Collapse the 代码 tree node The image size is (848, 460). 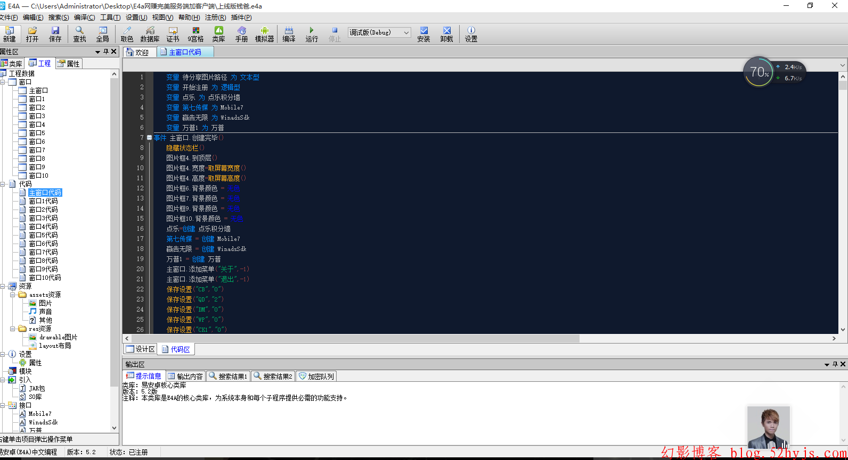pos(3,184)
